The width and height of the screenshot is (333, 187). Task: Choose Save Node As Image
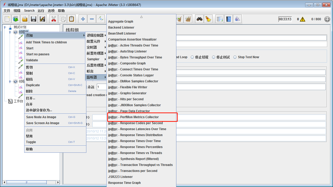click(x=55, y=117)
